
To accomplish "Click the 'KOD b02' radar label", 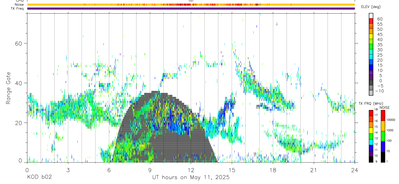I will point(39,178).
